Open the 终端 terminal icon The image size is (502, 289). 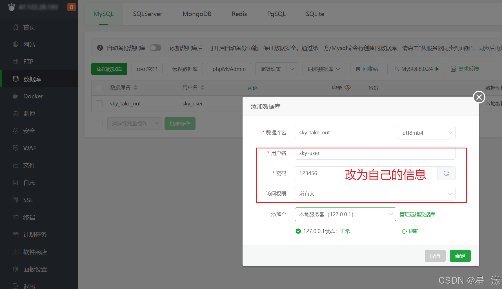(16, 217)
